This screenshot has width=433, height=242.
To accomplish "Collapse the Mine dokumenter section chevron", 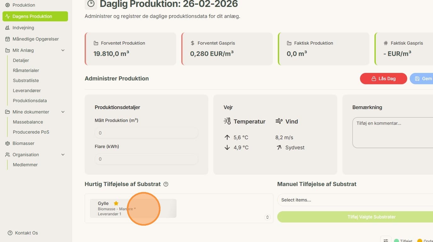I will click(x=63, y=112).
